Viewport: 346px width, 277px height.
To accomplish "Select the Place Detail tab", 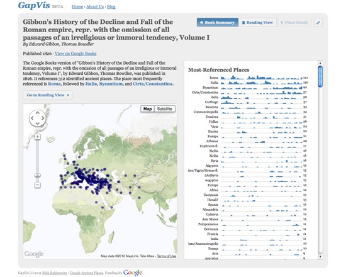I will coord(294,23).
